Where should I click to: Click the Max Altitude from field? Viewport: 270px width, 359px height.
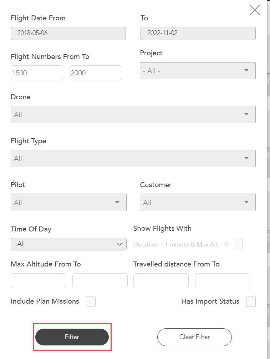pos(38,281)
